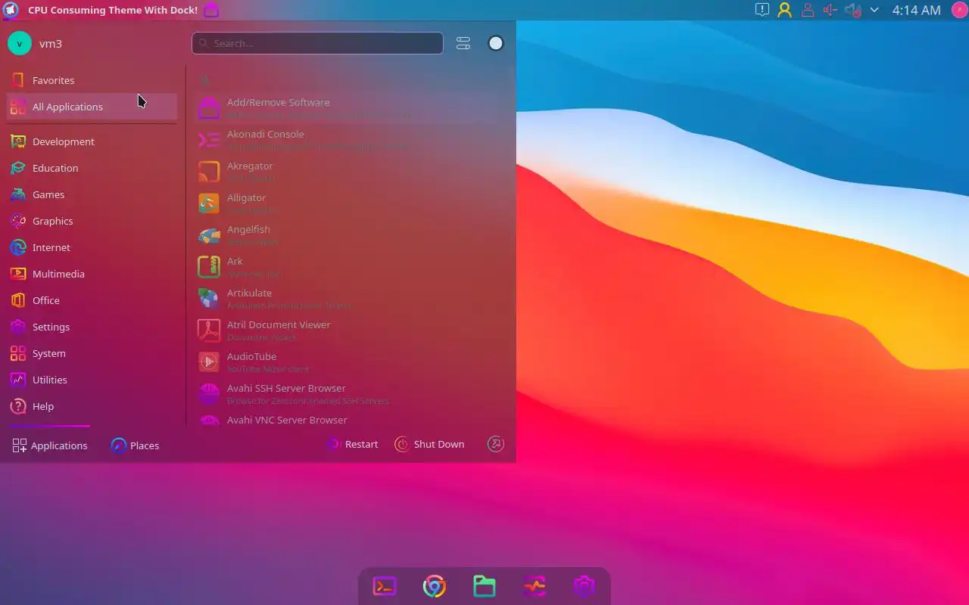Click the pink person icon in system tray
The image size is (969, 605).
click(808, 10)
